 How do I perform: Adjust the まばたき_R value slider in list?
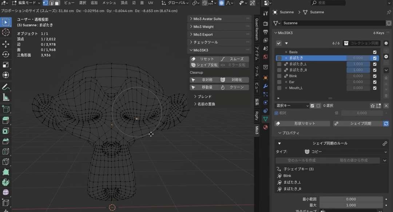tap(358, 70)
